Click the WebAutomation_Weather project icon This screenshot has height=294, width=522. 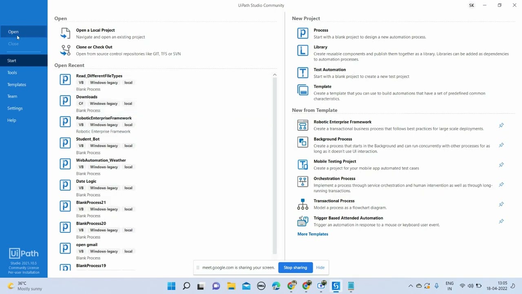pyautogui.click(x=65, y=164)
